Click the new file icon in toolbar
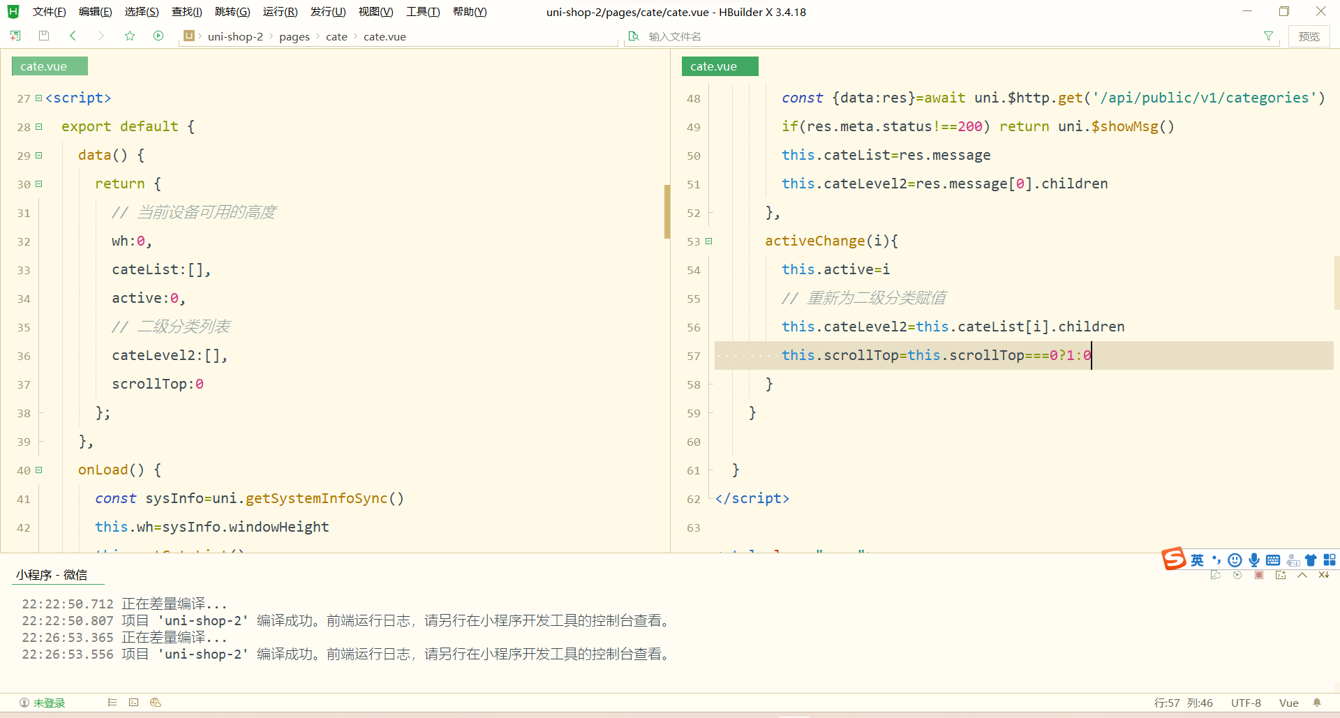Image resolution: width=1340 pixels, height=718 pixels. (15, 36)
